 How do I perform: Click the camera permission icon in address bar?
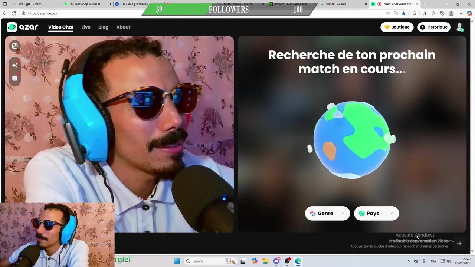[x=388, y=13]
